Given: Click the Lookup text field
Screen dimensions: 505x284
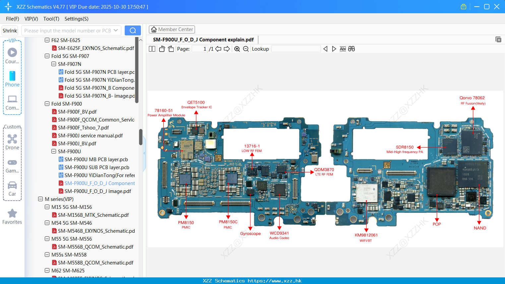Looking at the screenshot, I should pyautogui.click(x=296, y=49).
